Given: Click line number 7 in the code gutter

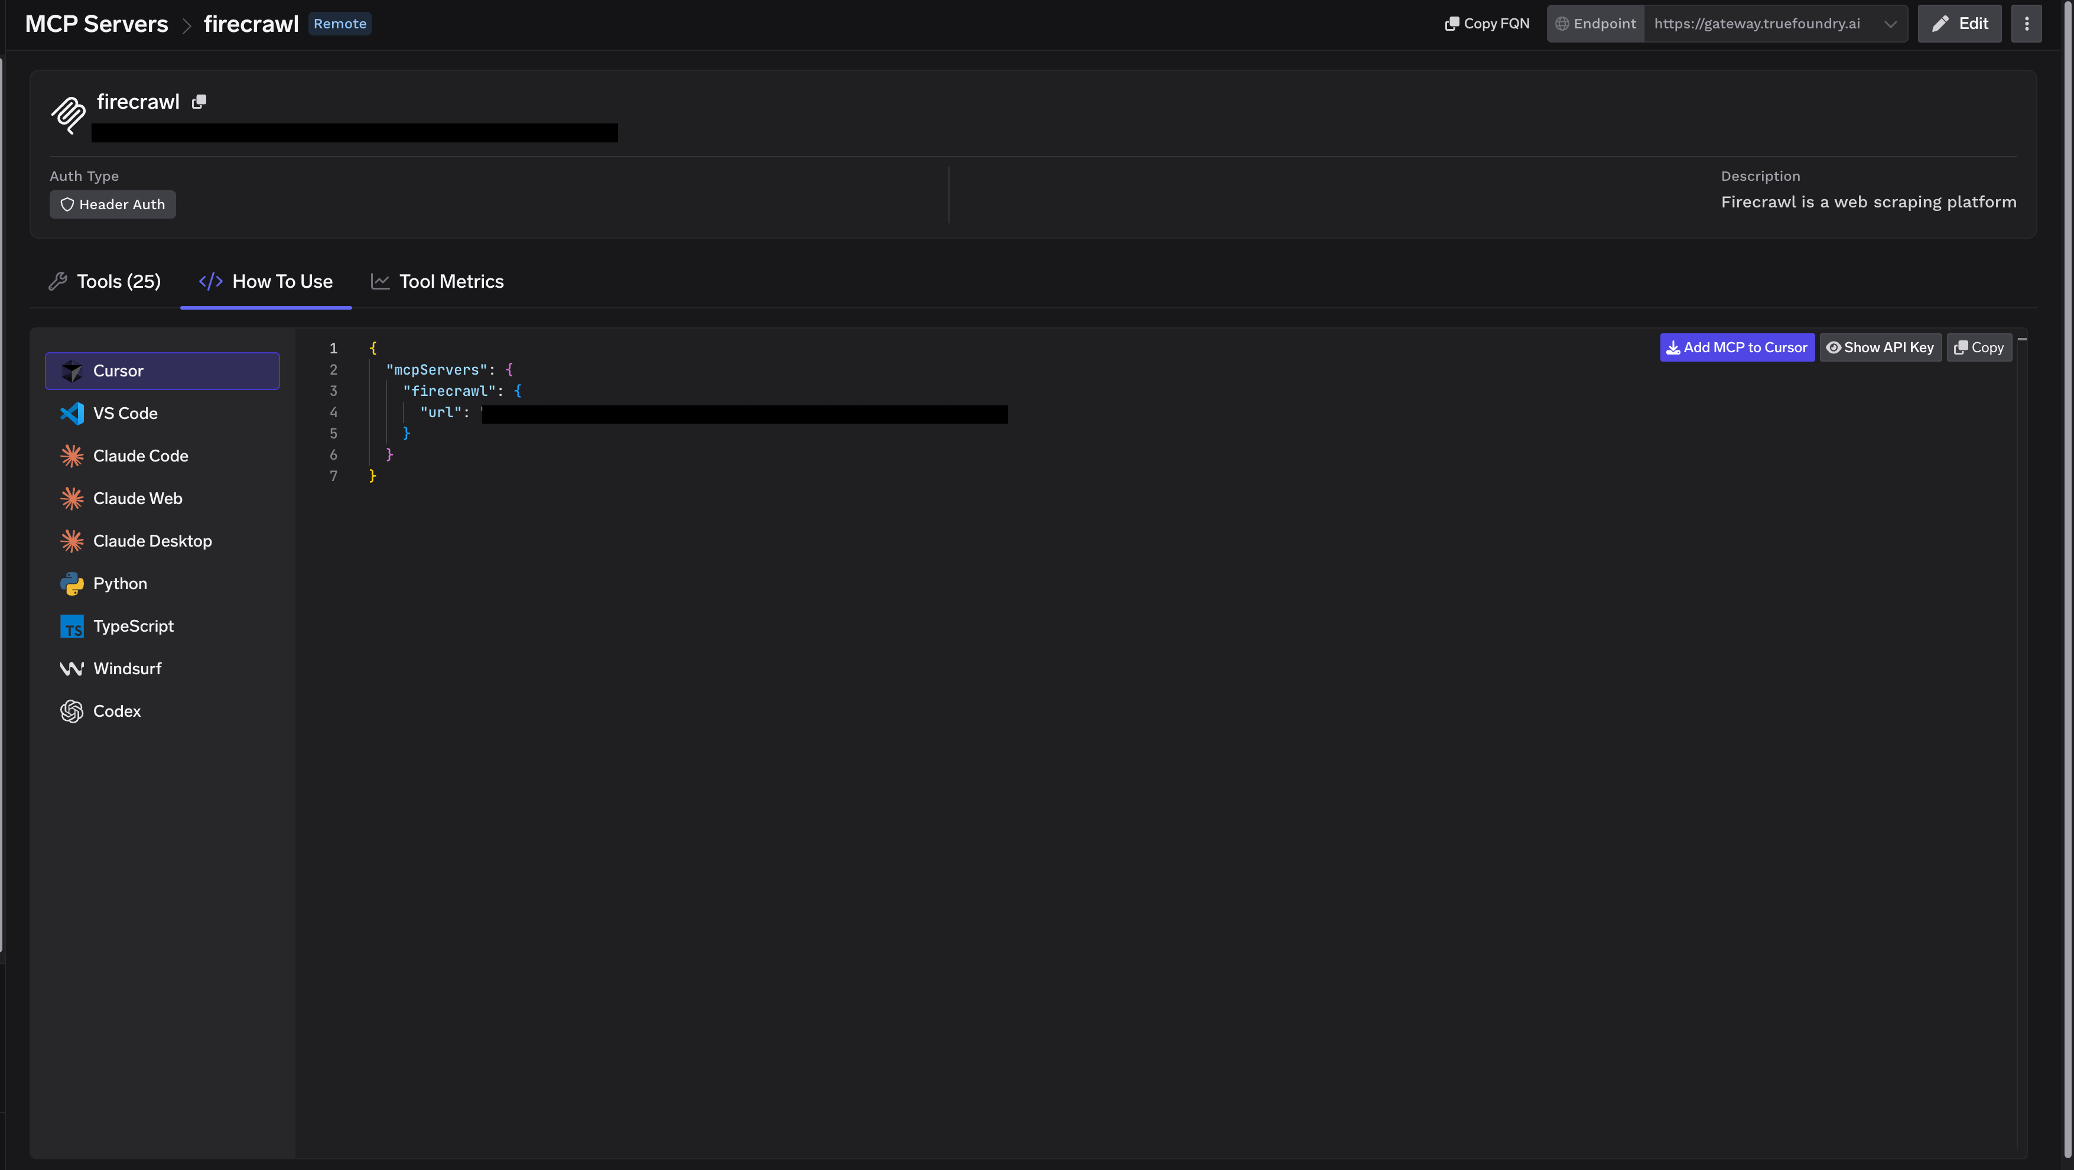Looking at the screenshot, I should tap(333, 476).
